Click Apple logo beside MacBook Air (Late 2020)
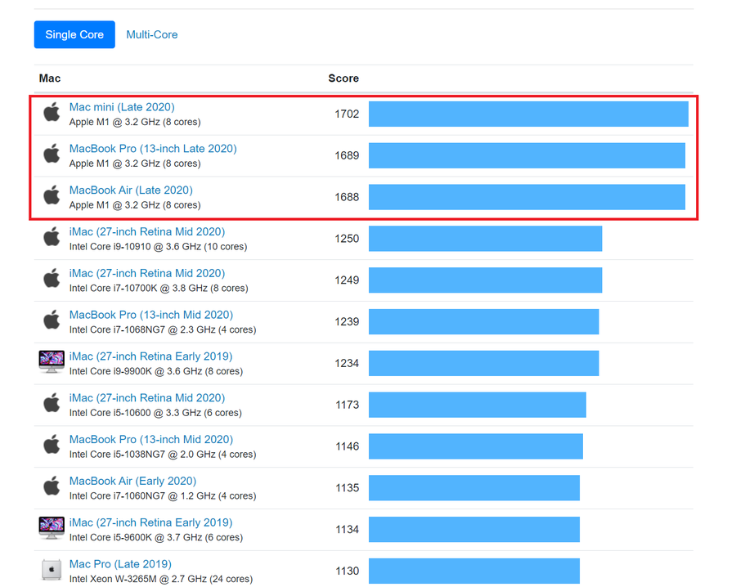Viewport: 736px width, 587px height. point(52,195)
